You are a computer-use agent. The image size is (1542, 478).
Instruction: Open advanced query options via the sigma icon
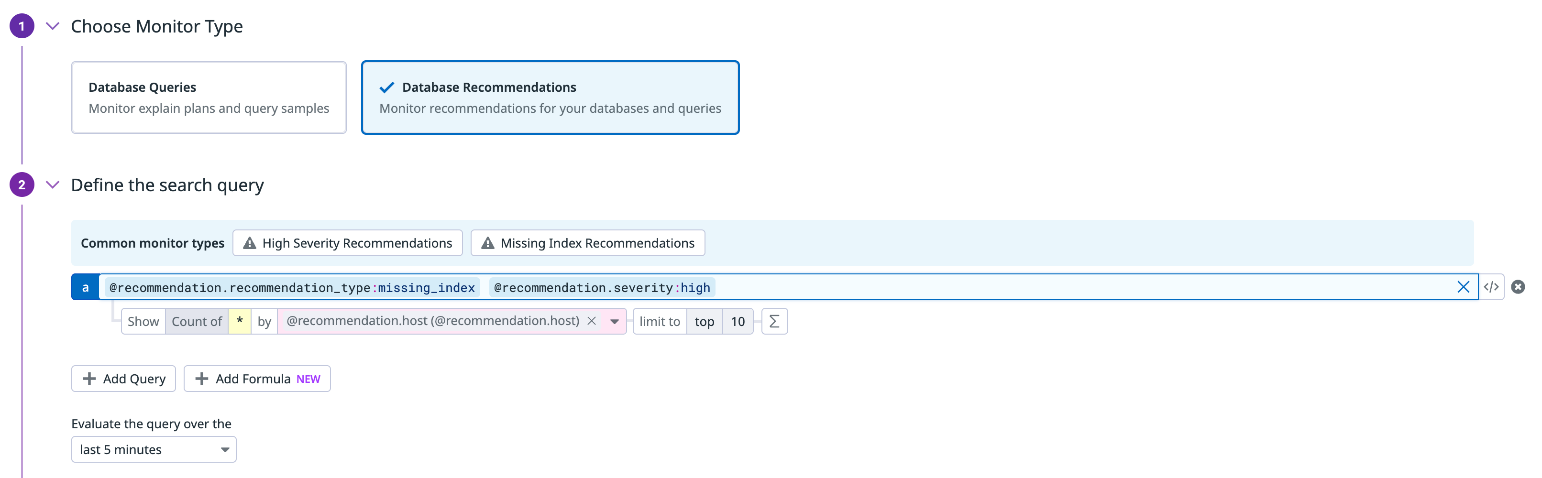[774, 321]
